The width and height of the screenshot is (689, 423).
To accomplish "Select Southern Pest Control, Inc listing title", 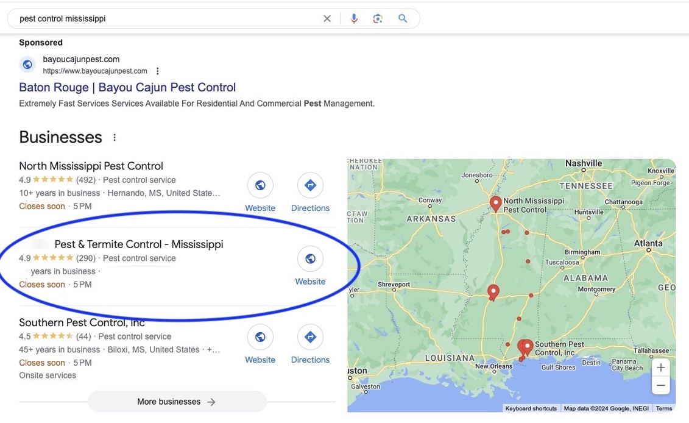I will (x=82, y=322).
